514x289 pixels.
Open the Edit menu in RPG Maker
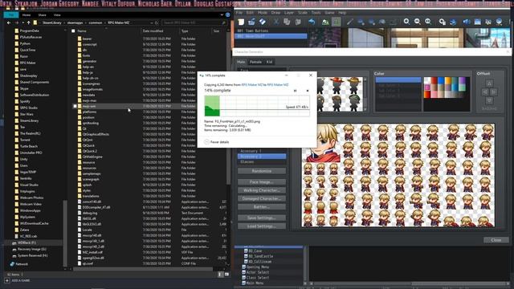tap(250, 13)
